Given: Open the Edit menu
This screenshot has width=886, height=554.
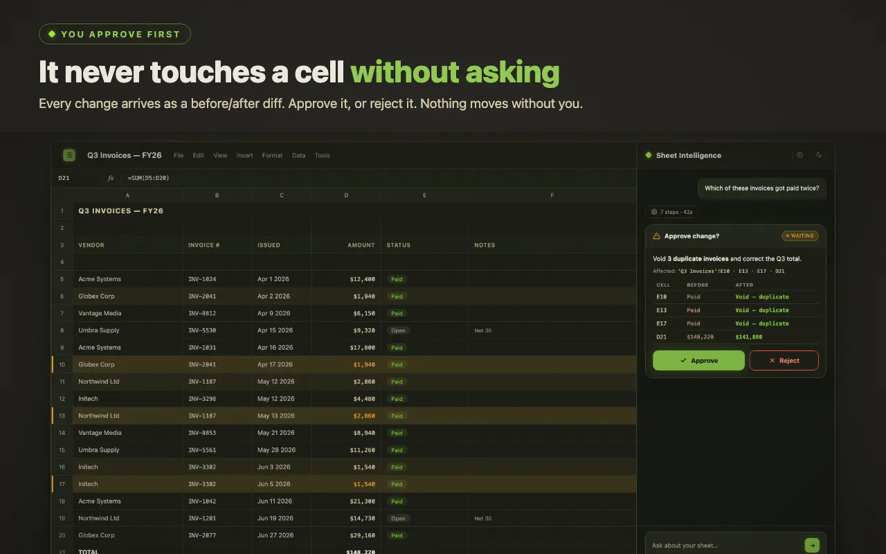Looking at the screenshot, I should click(199, 156).
